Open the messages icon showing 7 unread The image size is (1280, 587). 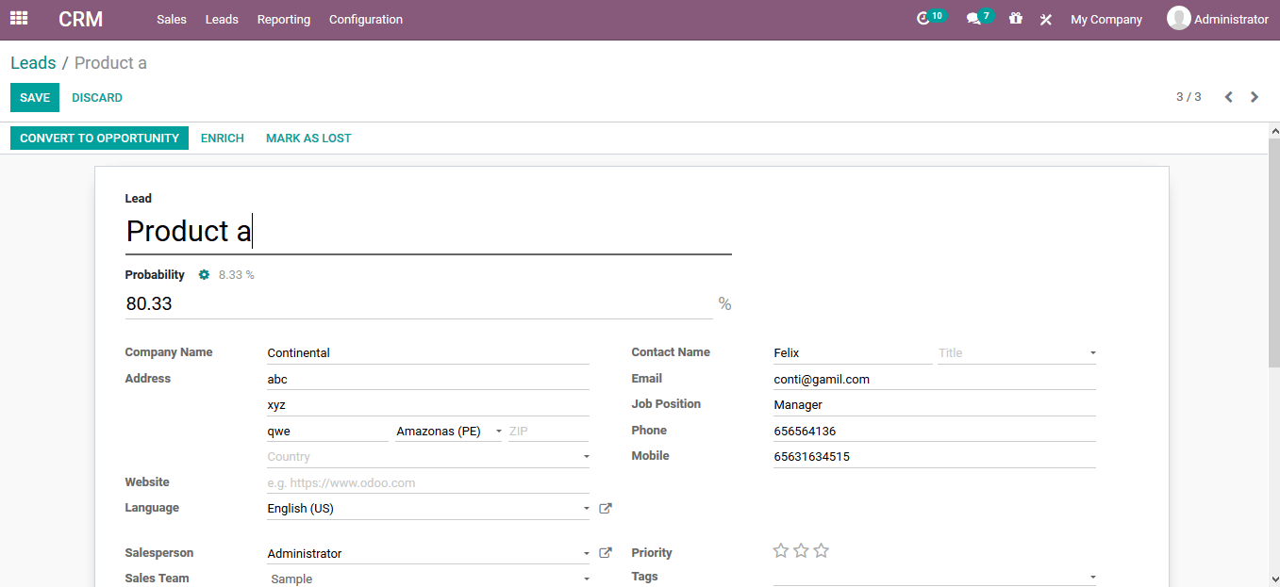point(974,18)
